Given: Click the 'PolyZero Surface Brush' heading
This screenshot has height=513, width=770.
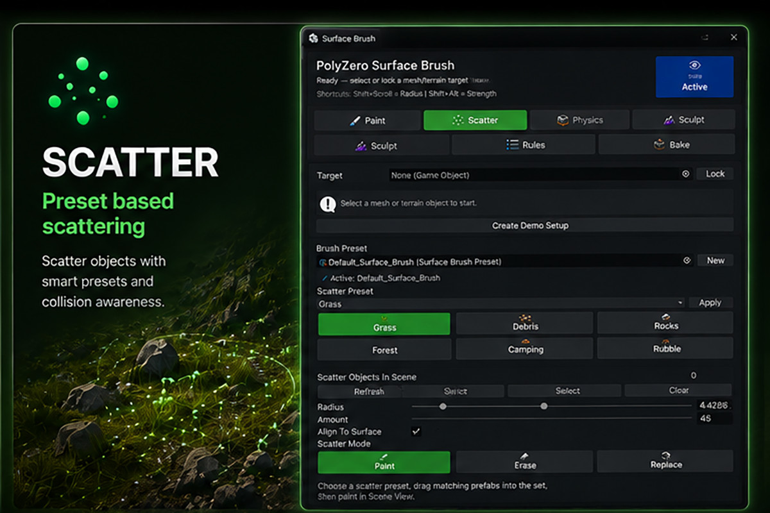Looking at the screenshot, I should [x=385, y=65].
